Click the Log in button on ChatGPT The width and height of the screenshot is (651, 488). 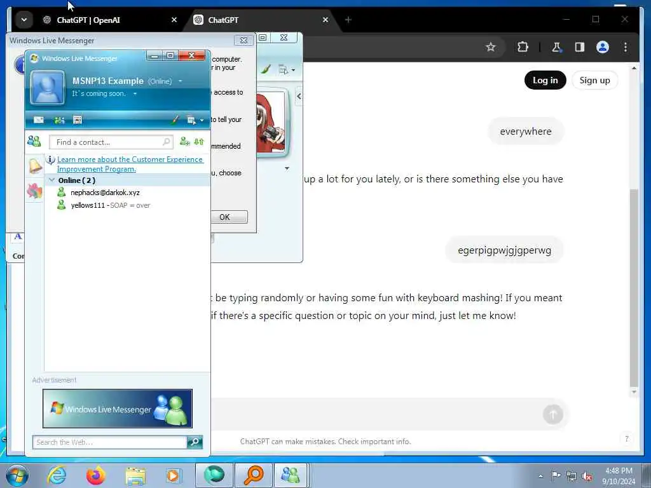(545, 80)
